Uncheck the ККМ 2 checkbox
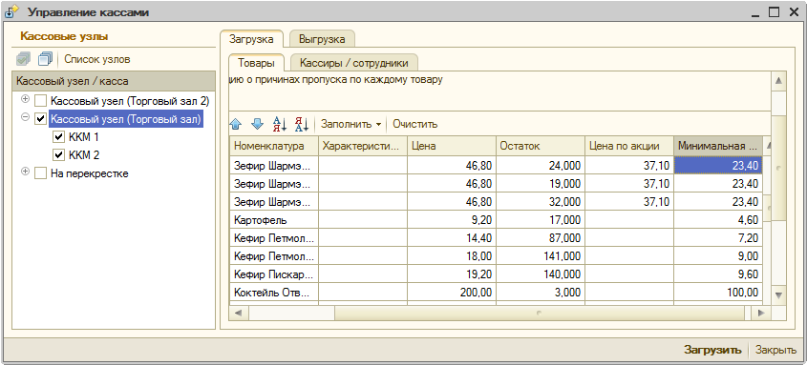The width and height of the screenshot is (807, 365). click(x=58, y=155)
